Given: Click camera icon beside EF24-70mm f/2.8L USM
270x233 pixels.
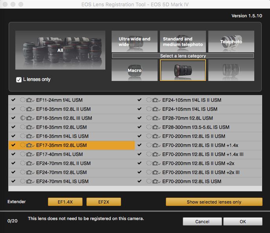Looking at the screenshot, I should (x=30, y=172).
